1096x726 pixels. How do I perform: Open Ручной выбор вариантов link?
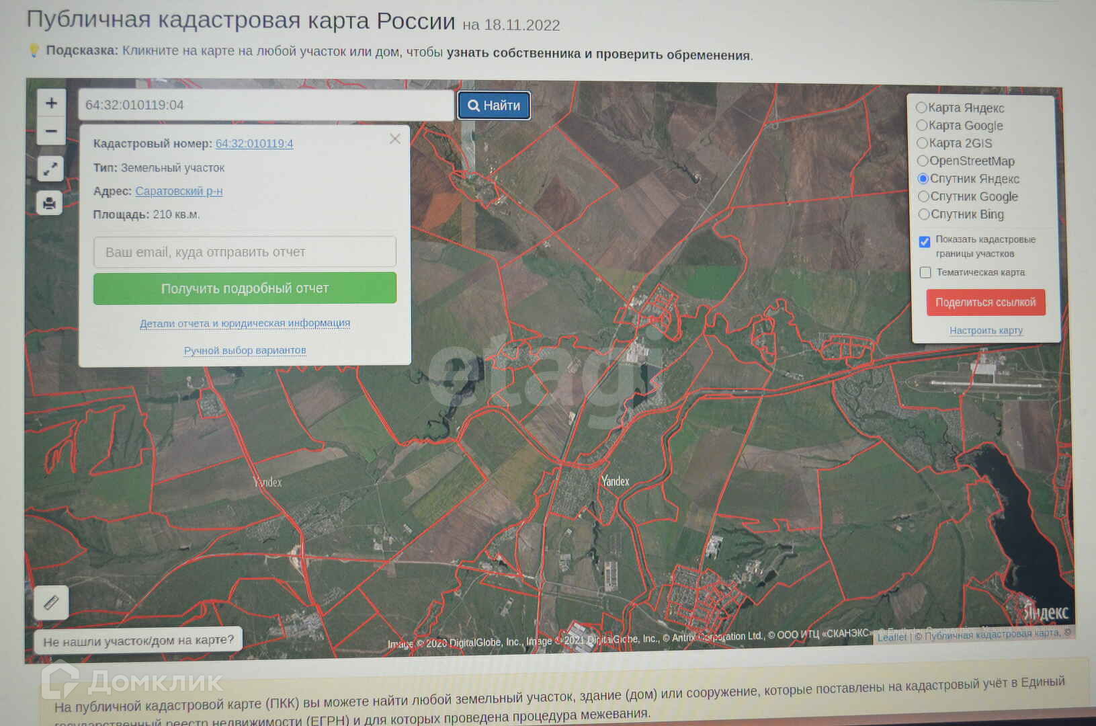245,350
